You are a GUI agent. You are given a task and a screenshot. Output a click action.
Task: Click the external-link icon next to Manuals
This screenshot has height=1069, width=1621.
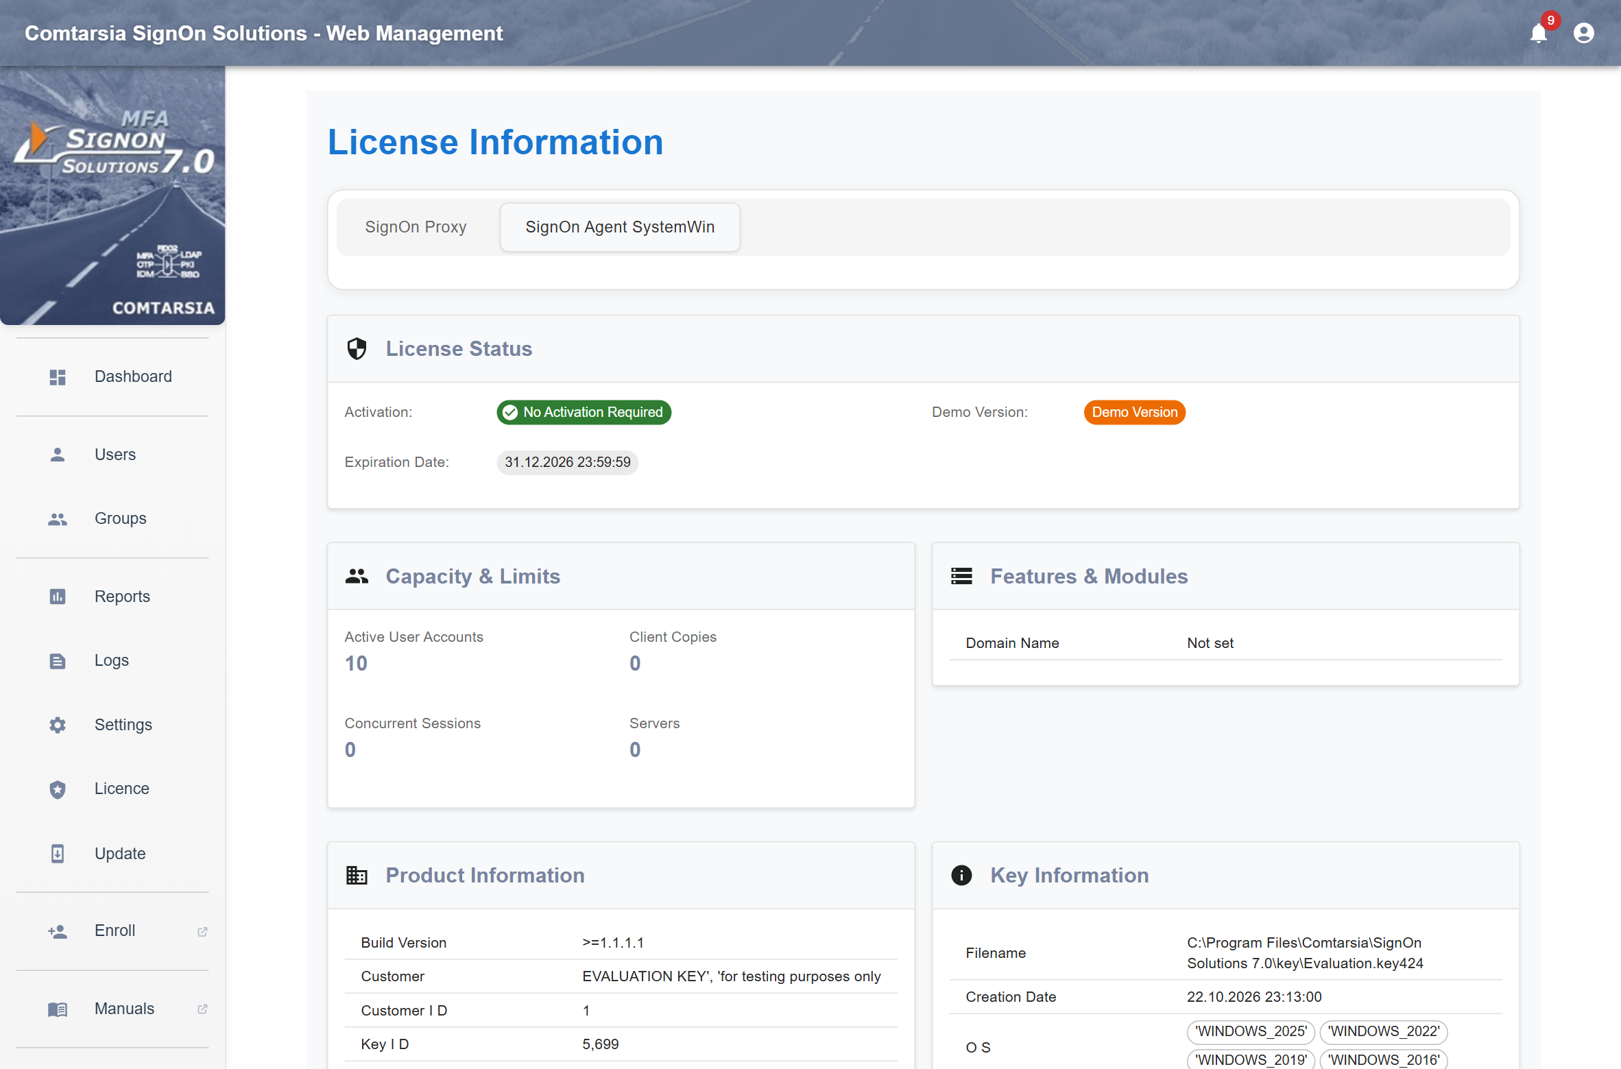tap(202, 1009)
